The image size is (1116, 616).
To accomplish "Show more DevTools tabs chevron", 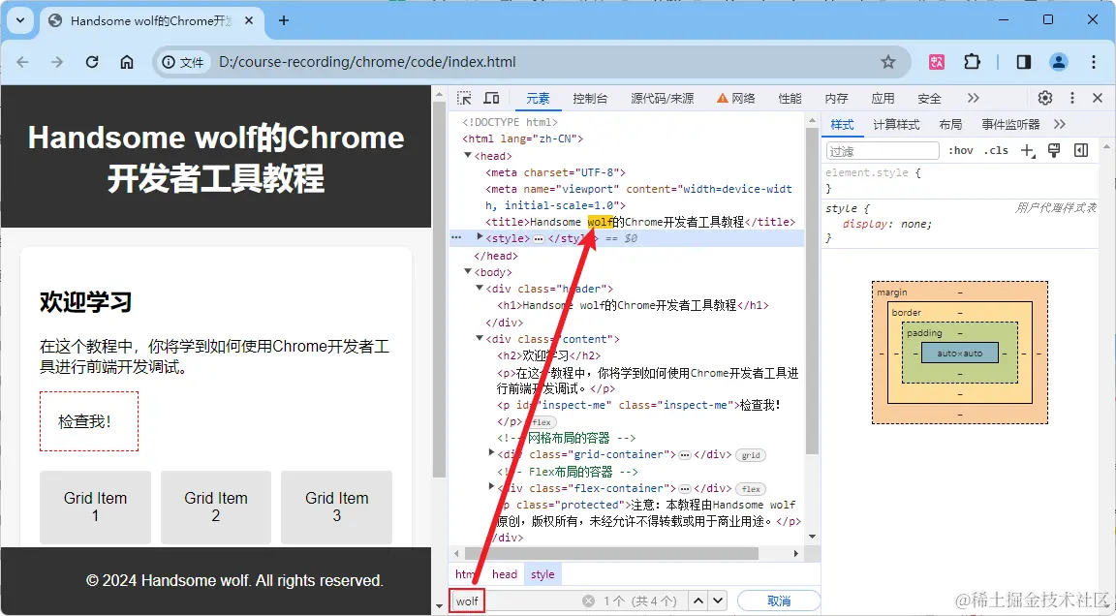I will (x=973, y=98).
